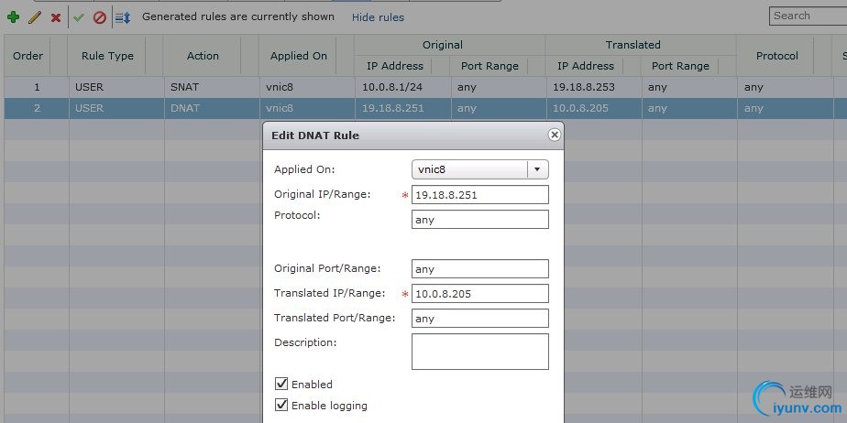Click USER rule type in row 2
Image resolution: width=847 pixels, height=423 pixels.
click(x=116, y=108)
